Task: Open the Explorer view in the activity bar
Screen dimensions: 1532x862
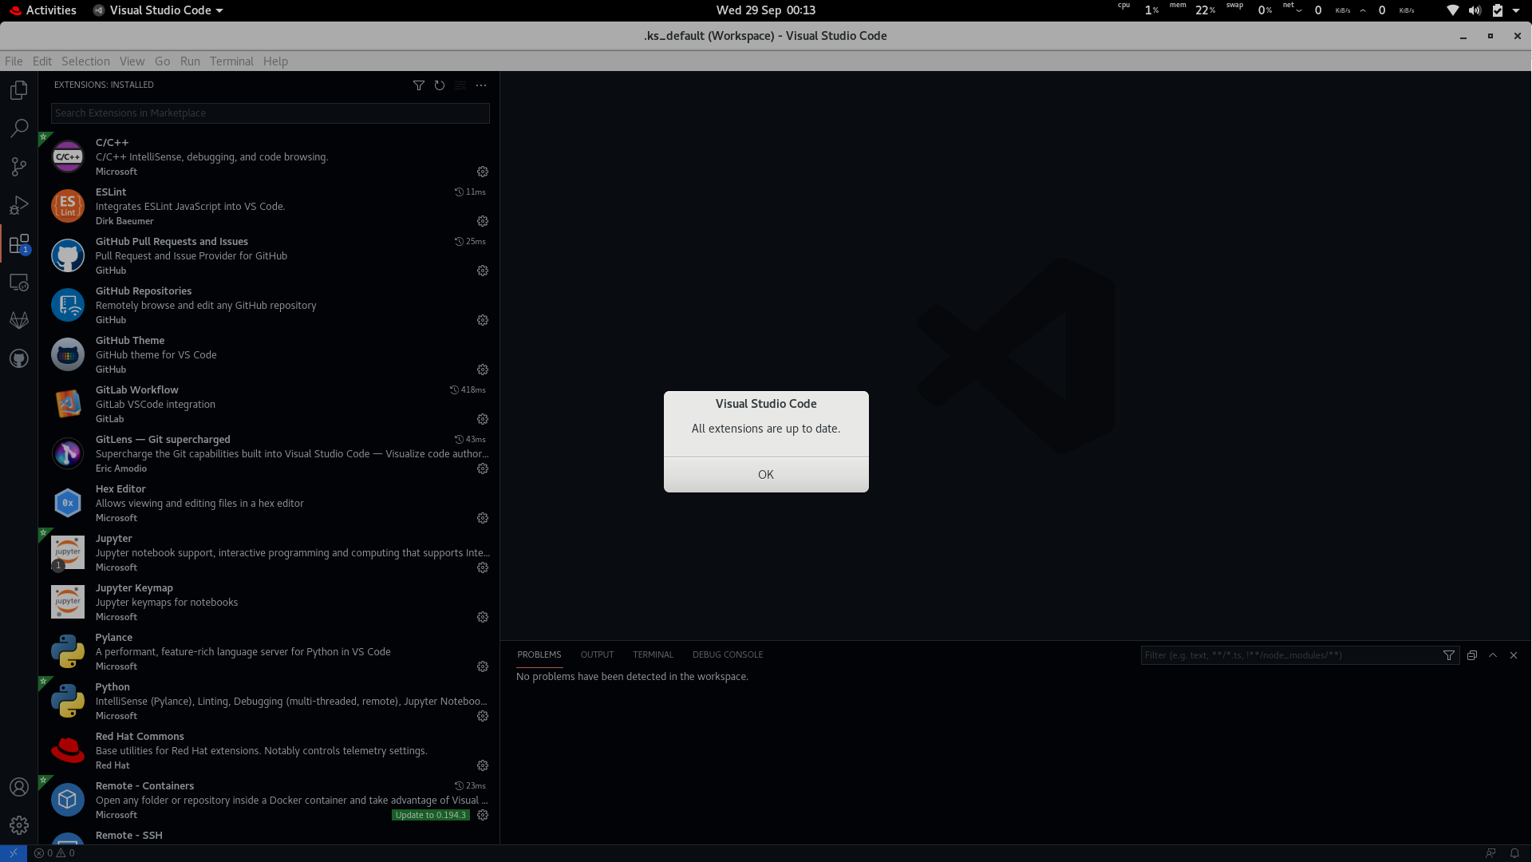Action: point(18,89)
